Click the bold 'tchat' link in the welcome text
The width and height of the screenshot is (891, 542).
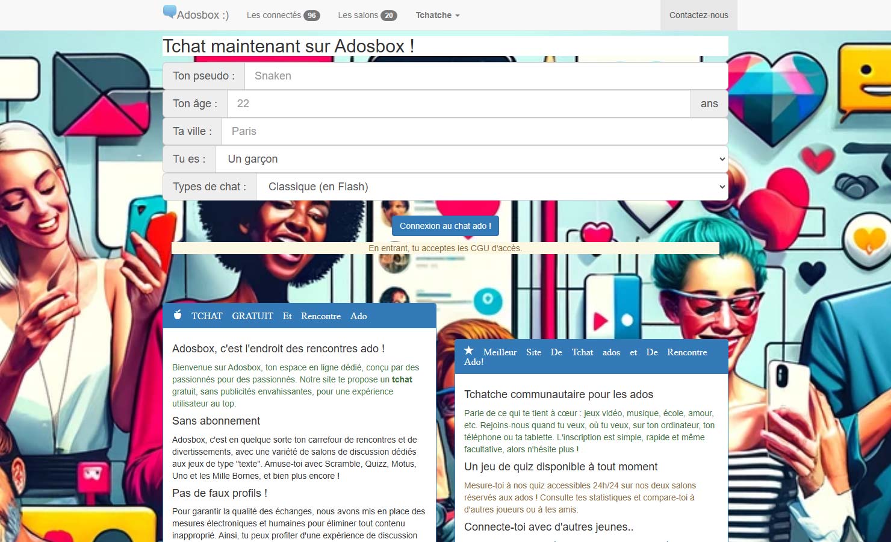pos(402,379)
